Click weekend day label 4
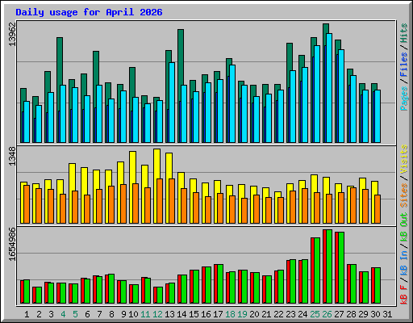 click(63, 314)
